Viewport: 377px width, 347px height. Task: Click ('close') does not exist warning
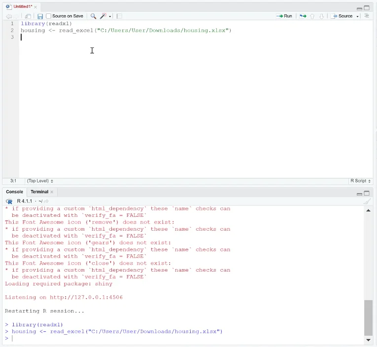(x=88, y=263)
